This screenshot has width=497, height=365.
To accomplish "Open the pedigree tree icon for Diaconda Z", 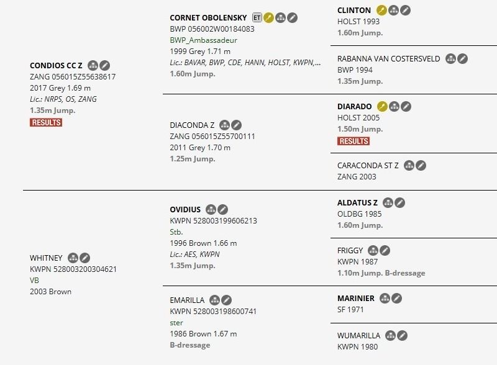I will click(225, 125).
